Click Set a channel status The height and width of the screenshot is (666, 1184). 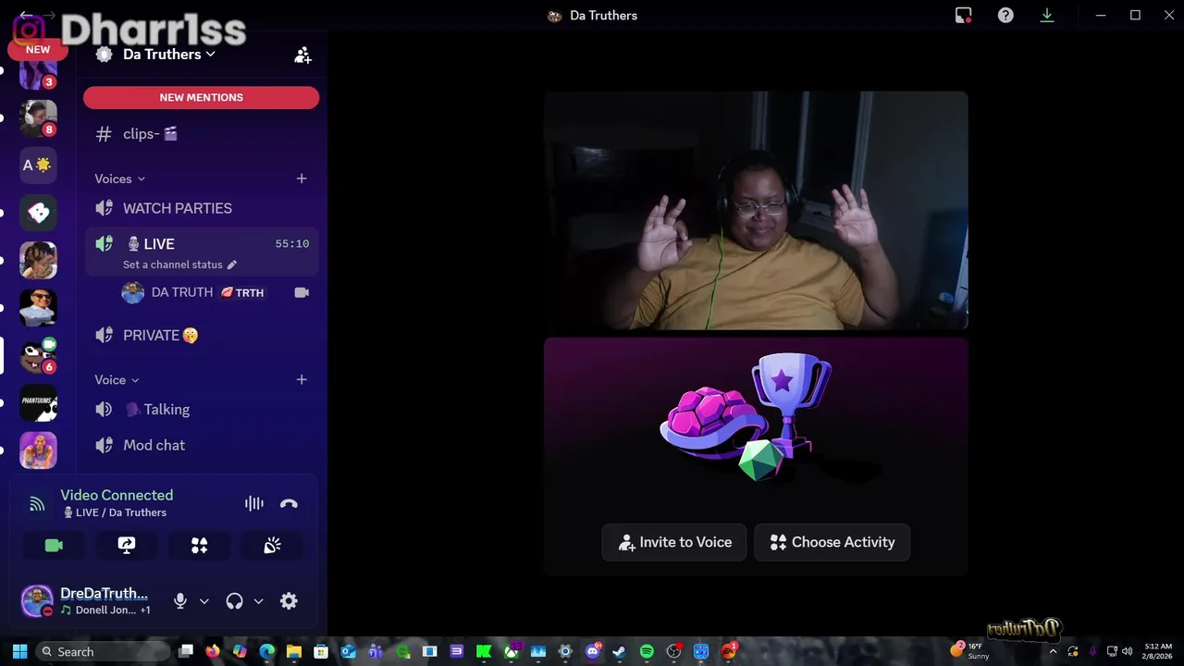pyautogui.click(x=180, y=265)
